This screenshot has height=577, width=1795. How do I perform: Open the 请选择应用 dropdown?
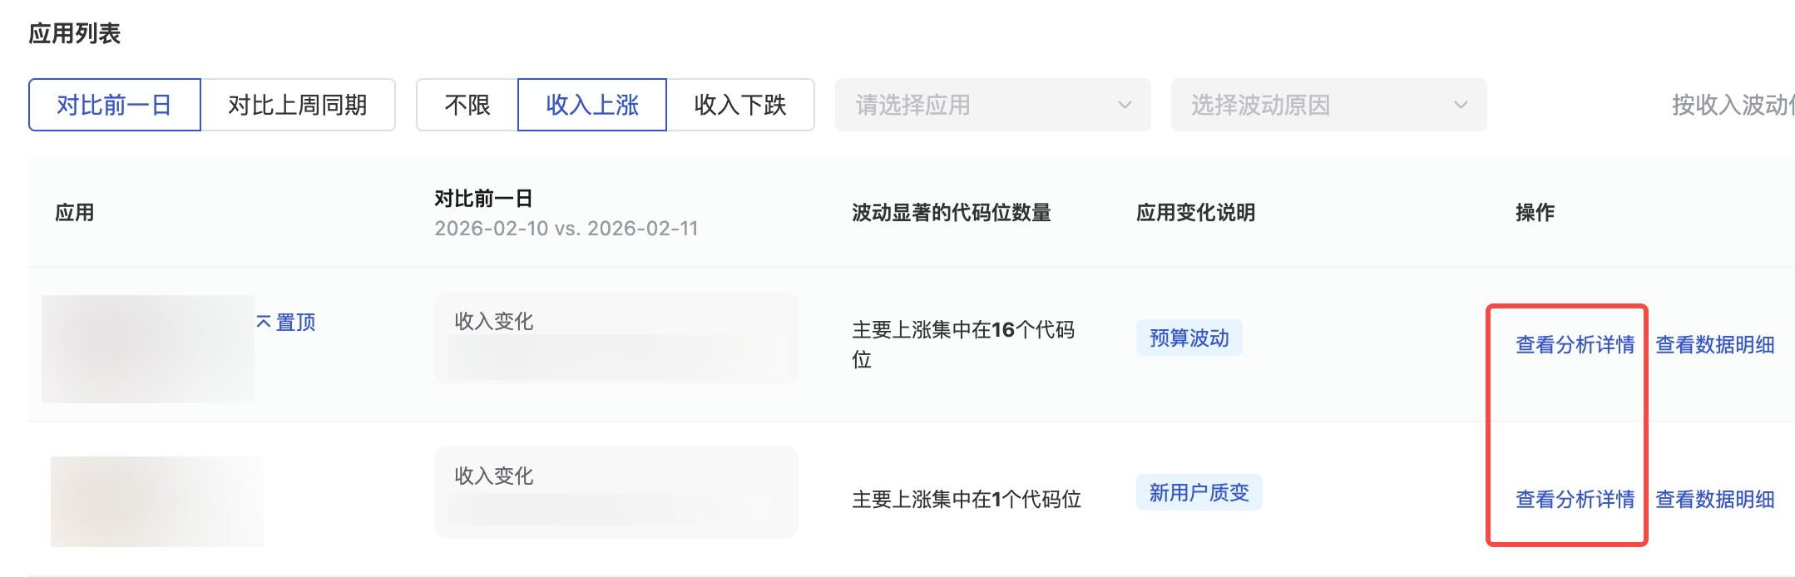(x=982, y=105)
